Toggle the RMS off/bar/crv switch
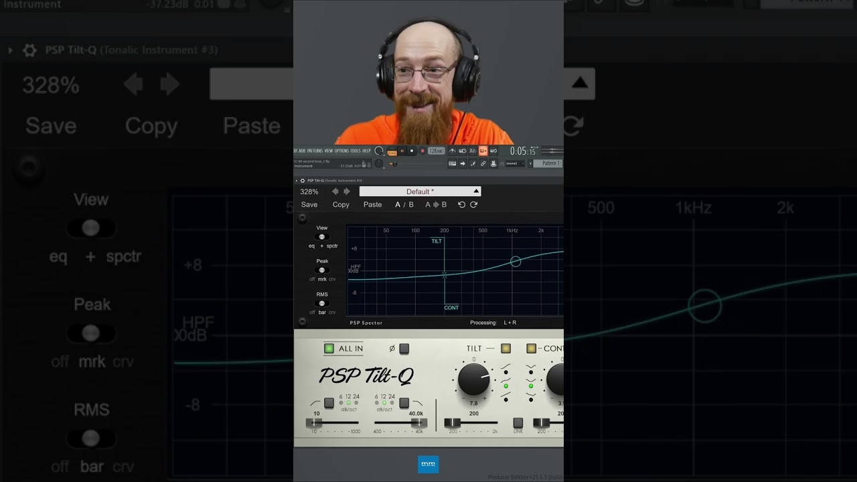Viewport: 857px width, 482px height. point(322,303)
